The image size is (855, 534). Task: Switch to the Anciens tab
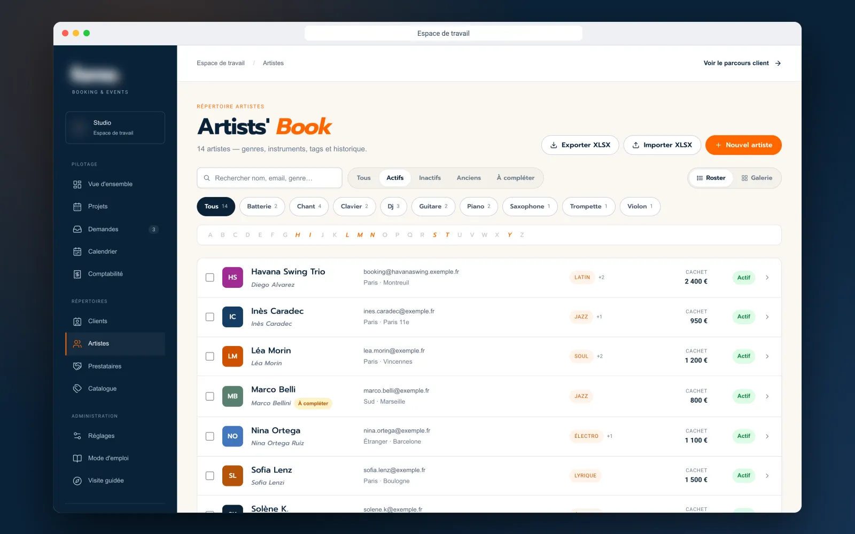coord(469,178)
